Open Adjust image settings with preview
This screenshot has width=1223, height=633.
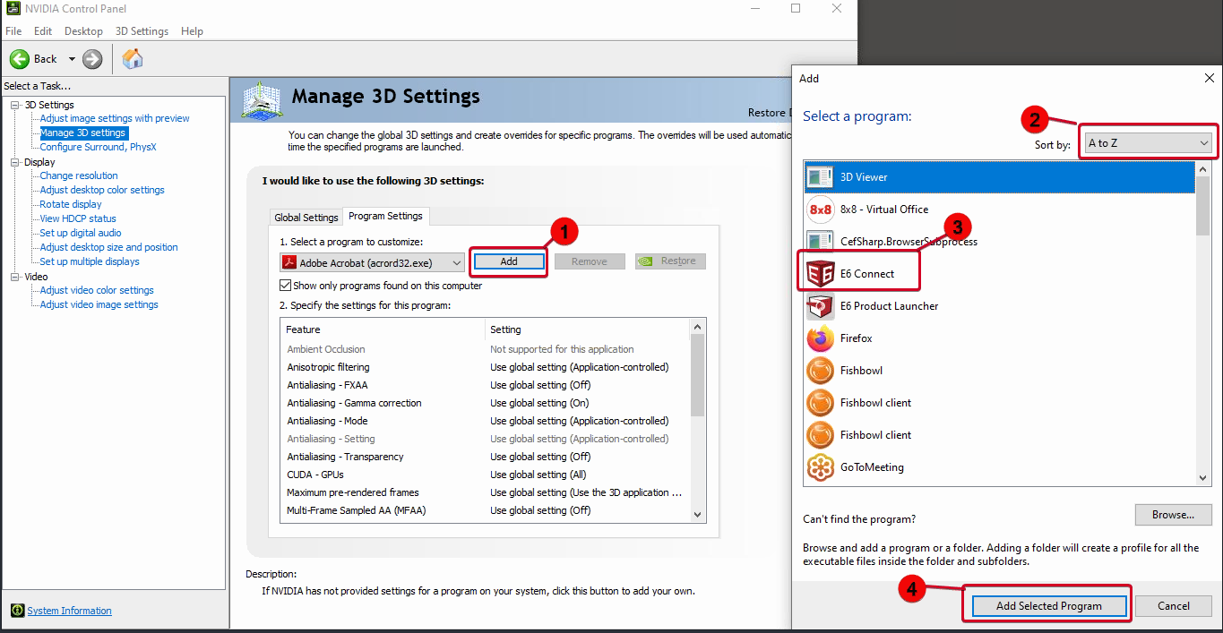(x=115, y=118)
